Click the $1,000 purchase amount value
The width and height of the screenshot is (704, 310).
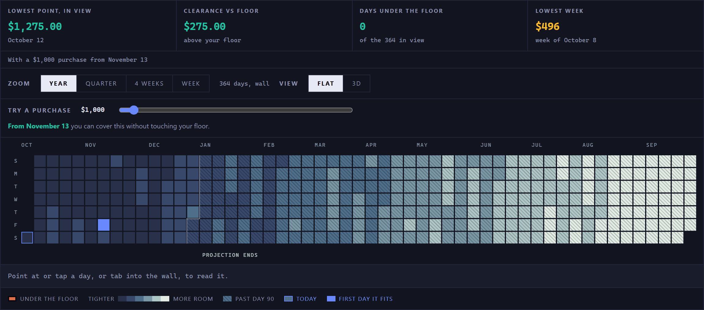(93, 110)
